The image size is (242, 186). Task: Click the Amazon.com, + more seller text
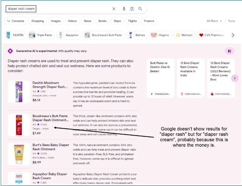pyautogui.click(x=44, y=96)
